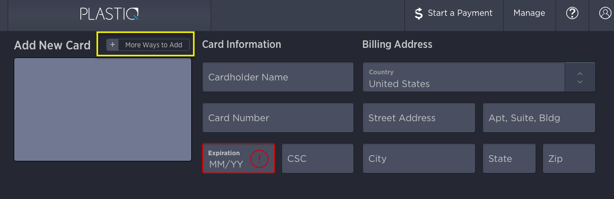Image resolution: width=614 pixels, height=199 pixels.
Task: Click the Plastiq logo
Action: pyautogui.click(x=109, y=14)
